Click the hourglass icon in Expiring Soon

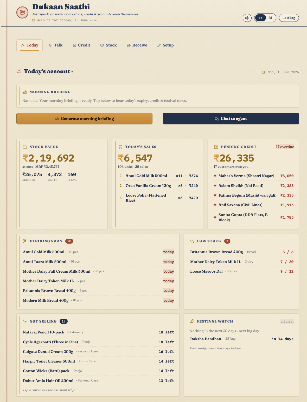pyautogui.click(x=25, y=241)
